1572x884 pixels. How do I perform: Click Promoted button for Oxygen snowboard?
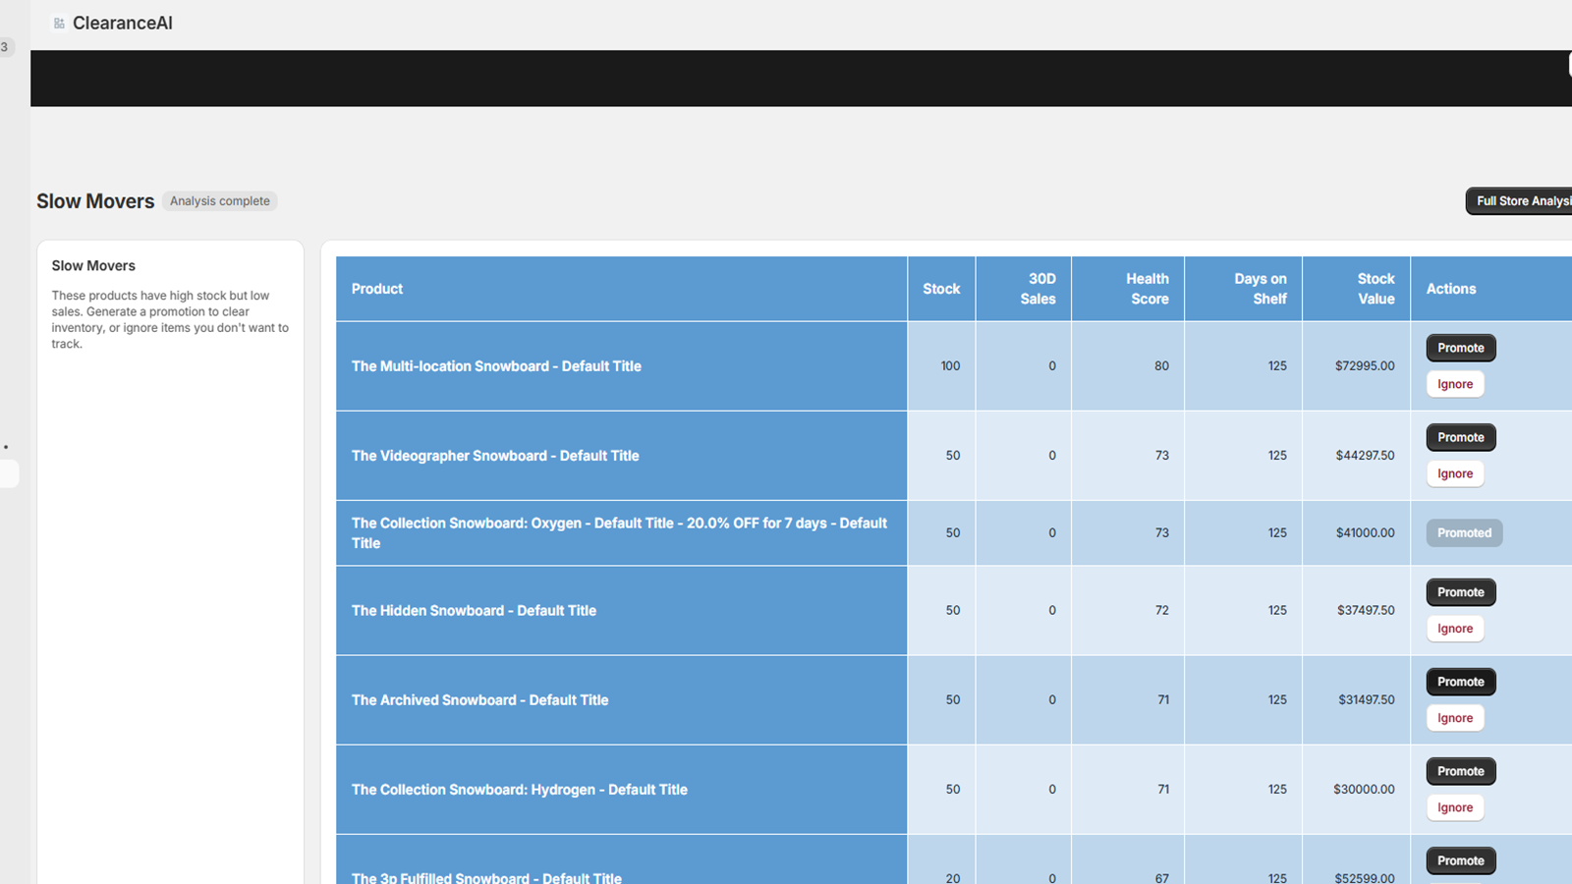[x=1464, y=533]
